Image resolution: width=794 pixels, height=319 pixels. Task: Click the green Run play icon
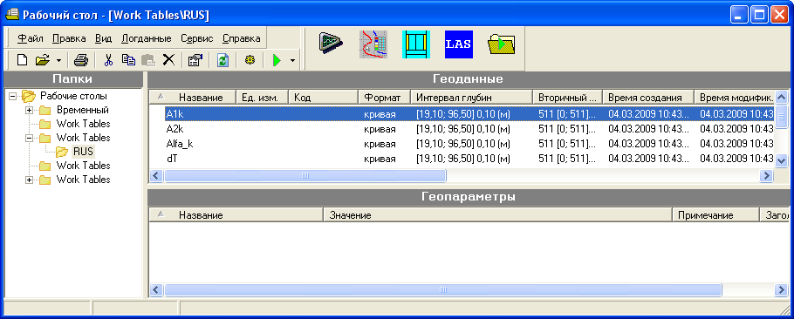pos(277,60)
